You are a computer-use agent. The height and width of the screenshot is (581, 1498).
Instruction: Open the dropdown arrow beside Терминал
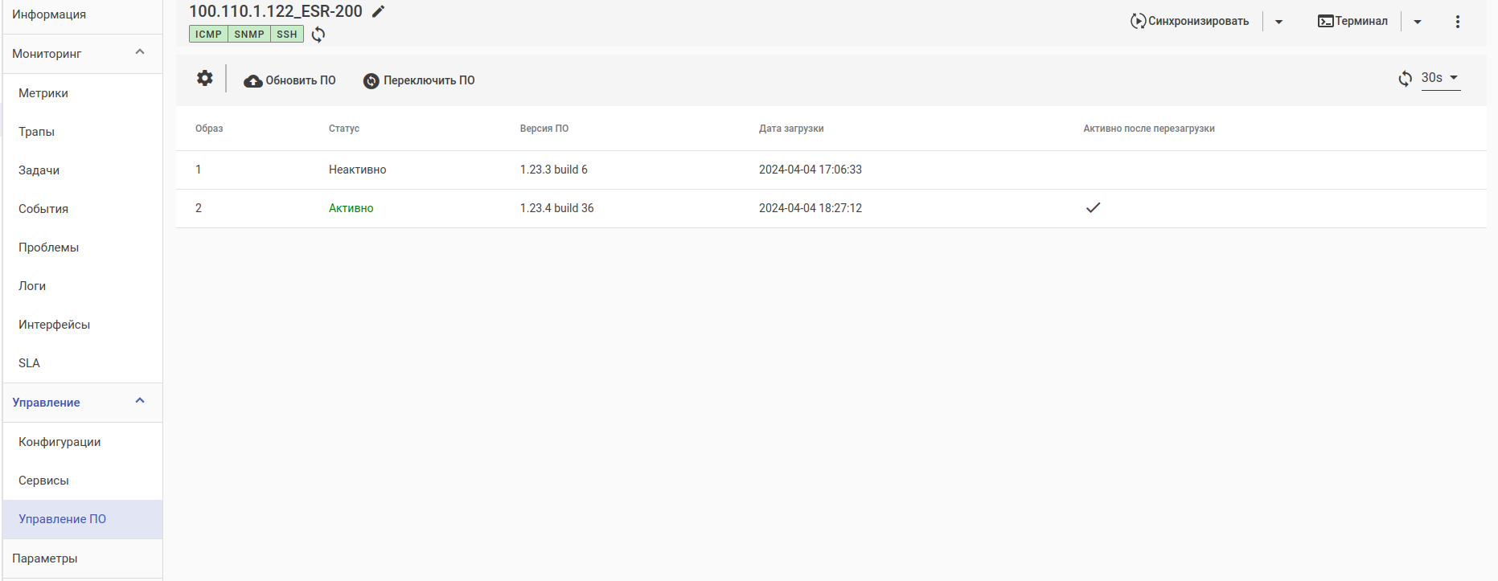(x=1418, y=22)
